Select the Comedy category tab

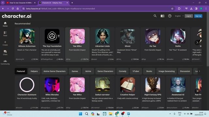click(x=122, y=71)
